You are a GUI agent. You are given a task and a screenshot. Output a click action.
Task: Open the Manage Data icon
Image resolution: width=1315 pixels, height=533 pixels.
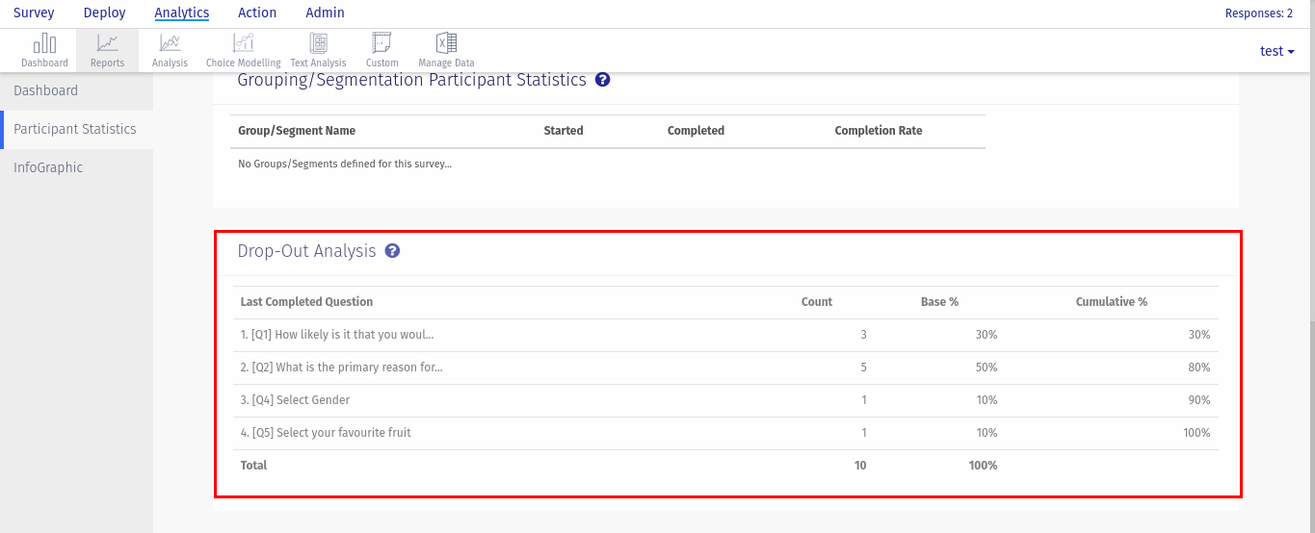coord(446,50)
